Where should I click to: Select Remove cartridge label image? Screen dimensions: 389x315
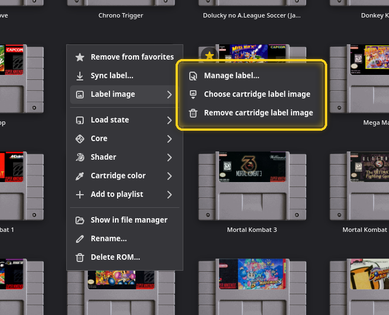(251, 113)
